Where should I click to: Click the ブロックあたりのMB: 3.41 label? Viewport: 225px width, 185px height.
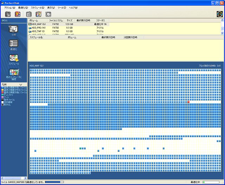[x=210, y=66]
